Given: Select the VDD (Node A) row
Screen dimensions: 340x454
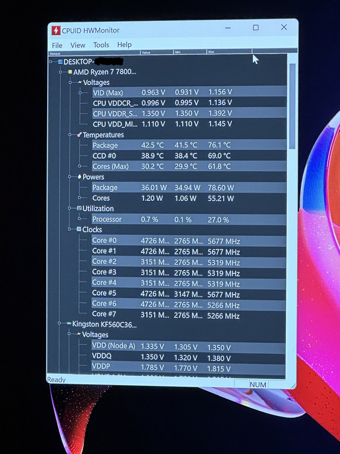Looking at the screenshot, I should (x=188, y=346).
